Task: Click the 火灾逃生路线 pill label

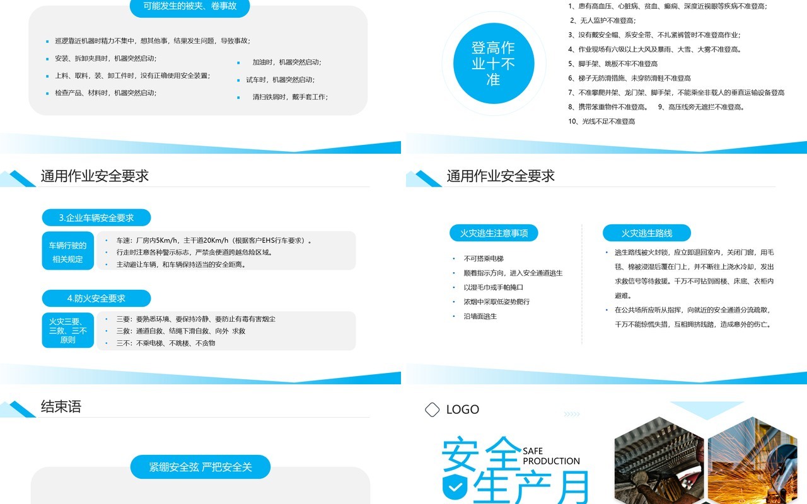Action: (x=647, y=233)
